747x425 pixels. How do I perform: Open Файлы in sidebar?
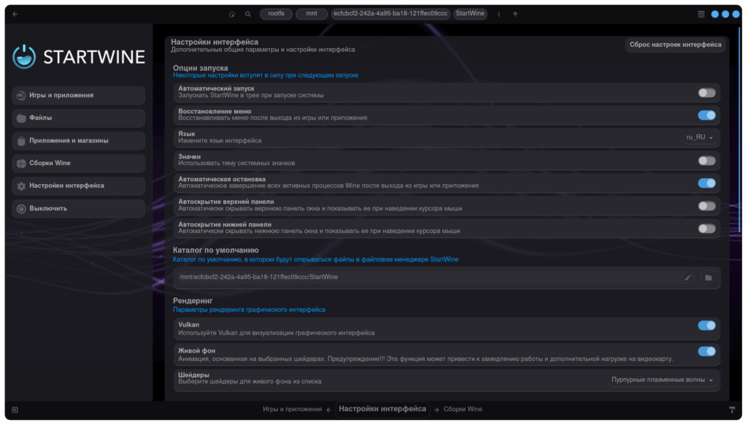pyautogui.click(x=79, y=118)
